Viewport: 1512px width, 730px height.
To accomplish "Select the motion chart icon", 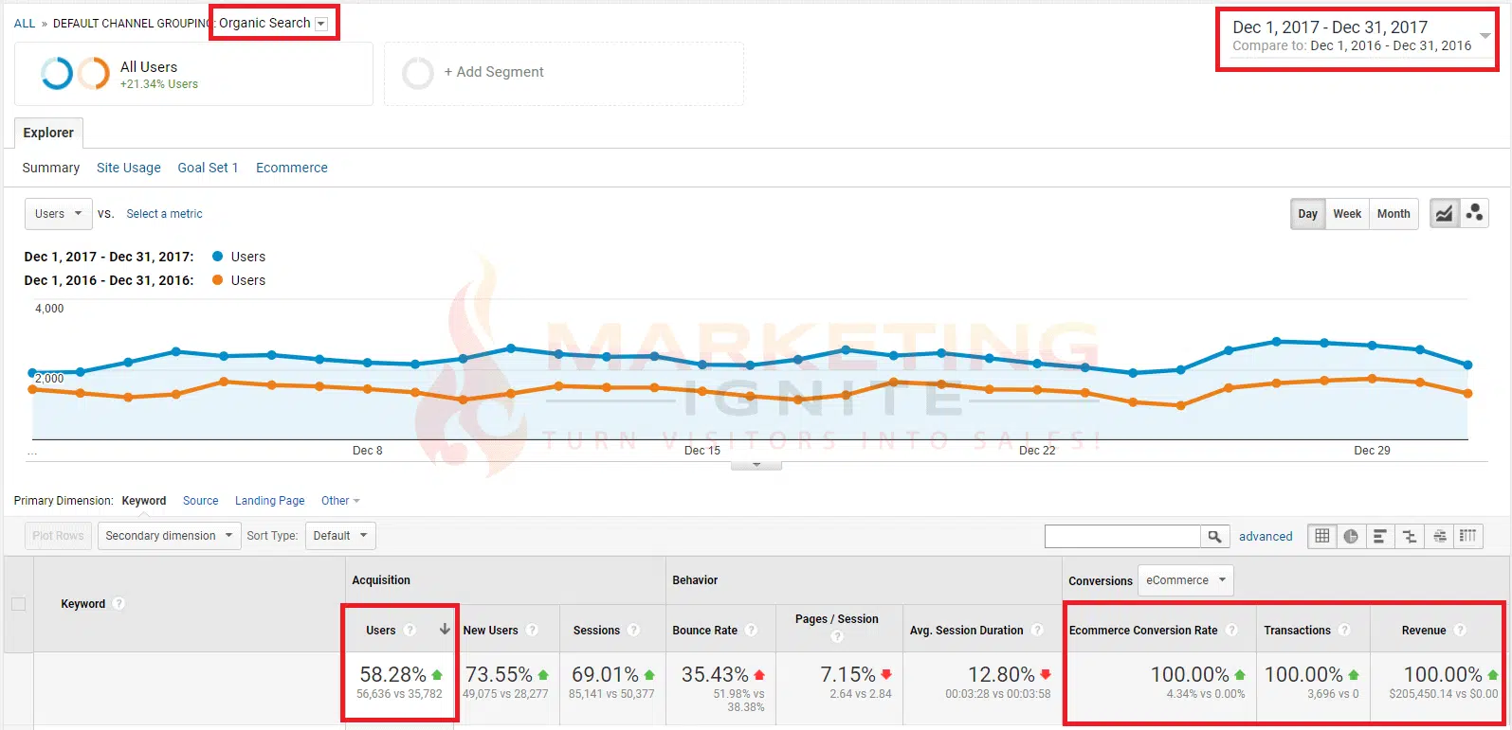I will click(1474, 213).
